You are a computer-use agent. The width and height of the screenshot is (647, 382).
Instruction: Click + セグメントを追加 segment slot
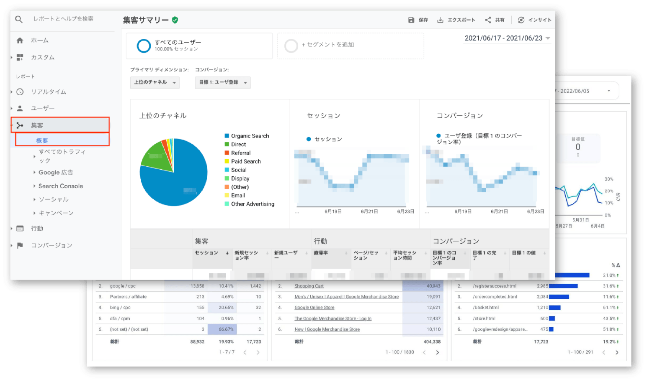pos(351,46)
